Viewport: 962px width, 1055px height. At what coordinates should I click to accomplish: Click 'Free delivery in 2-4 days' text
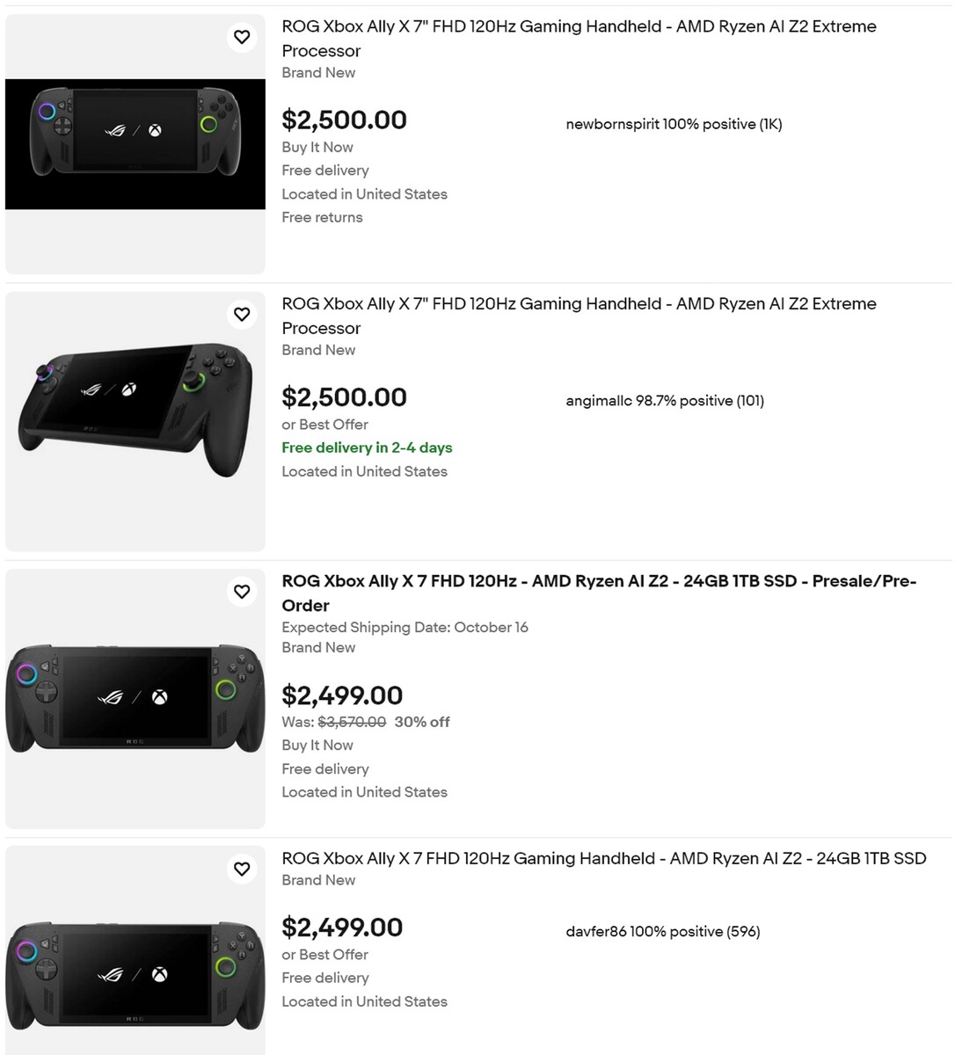click(x=367, y=447)
